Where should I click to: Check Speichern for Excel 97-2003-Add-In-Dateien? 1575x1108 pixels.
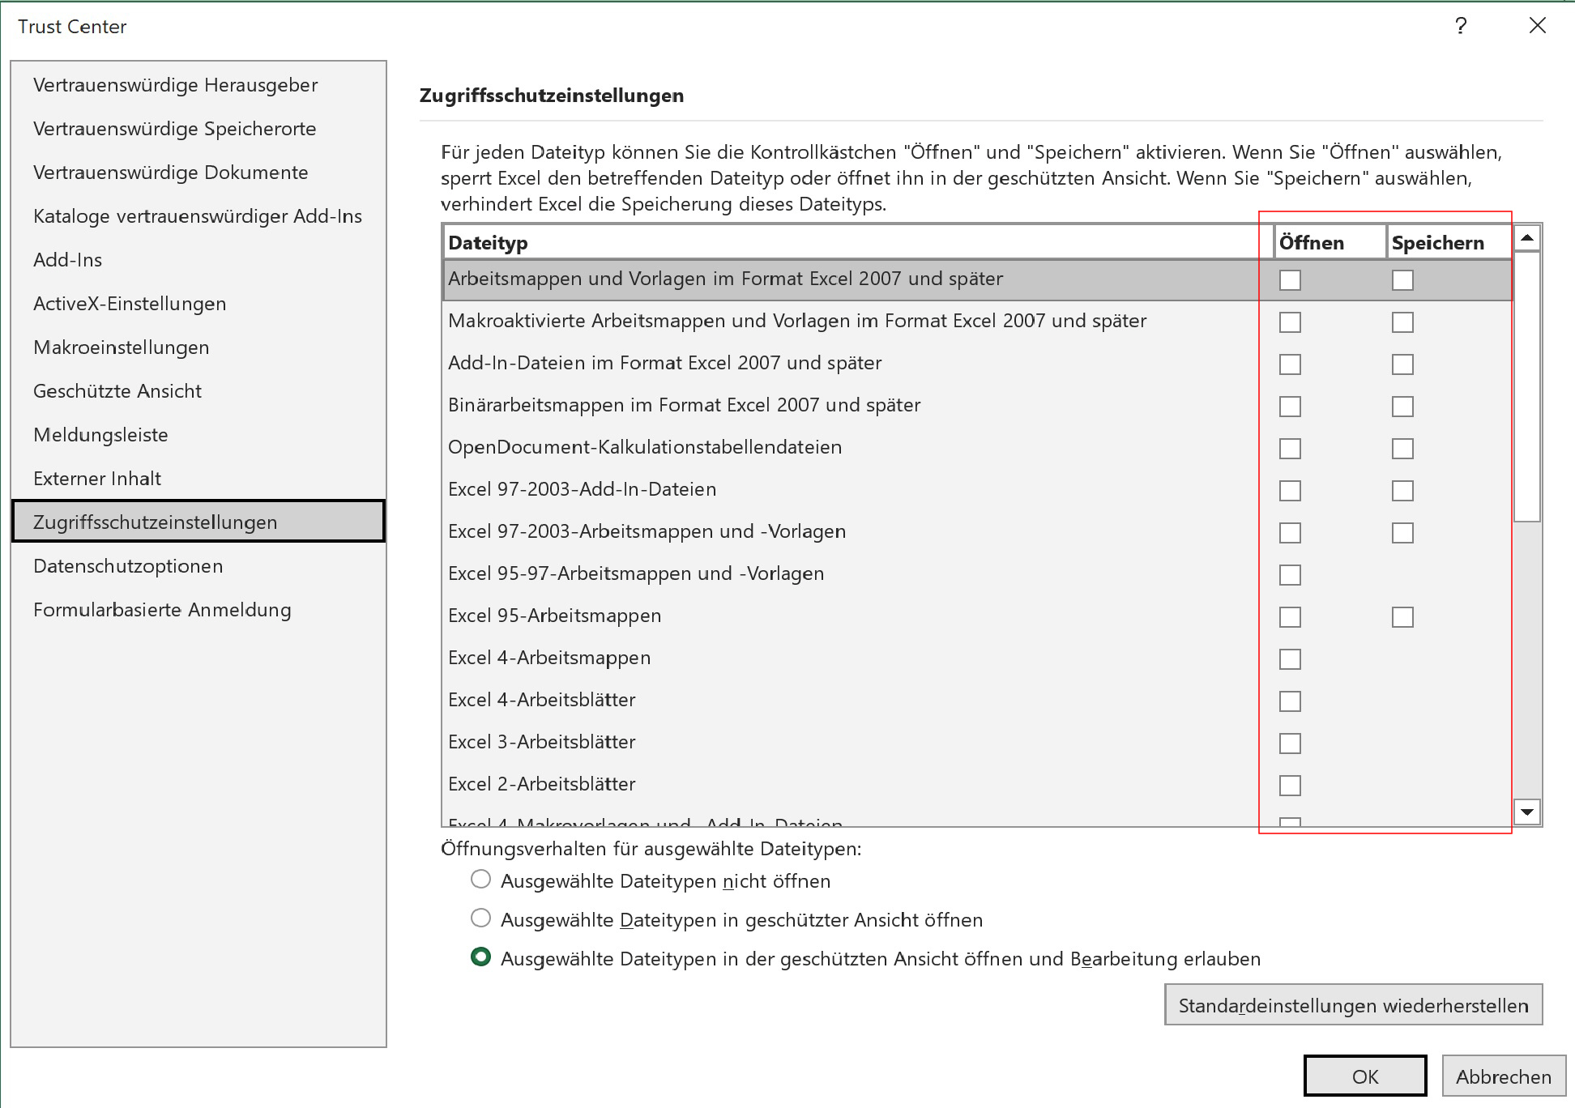(x=1402, y=491)
